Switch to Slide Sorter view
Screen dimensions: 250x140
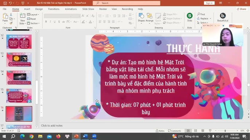195,131
